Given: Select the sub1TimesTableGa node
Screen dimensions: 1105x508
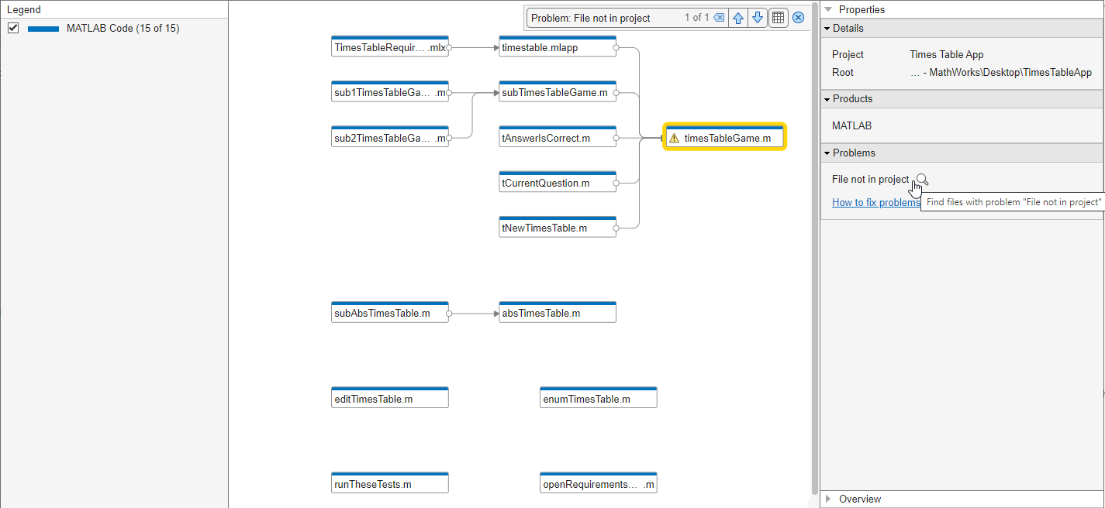Looking at the screenshot, I should click(390, 93).
